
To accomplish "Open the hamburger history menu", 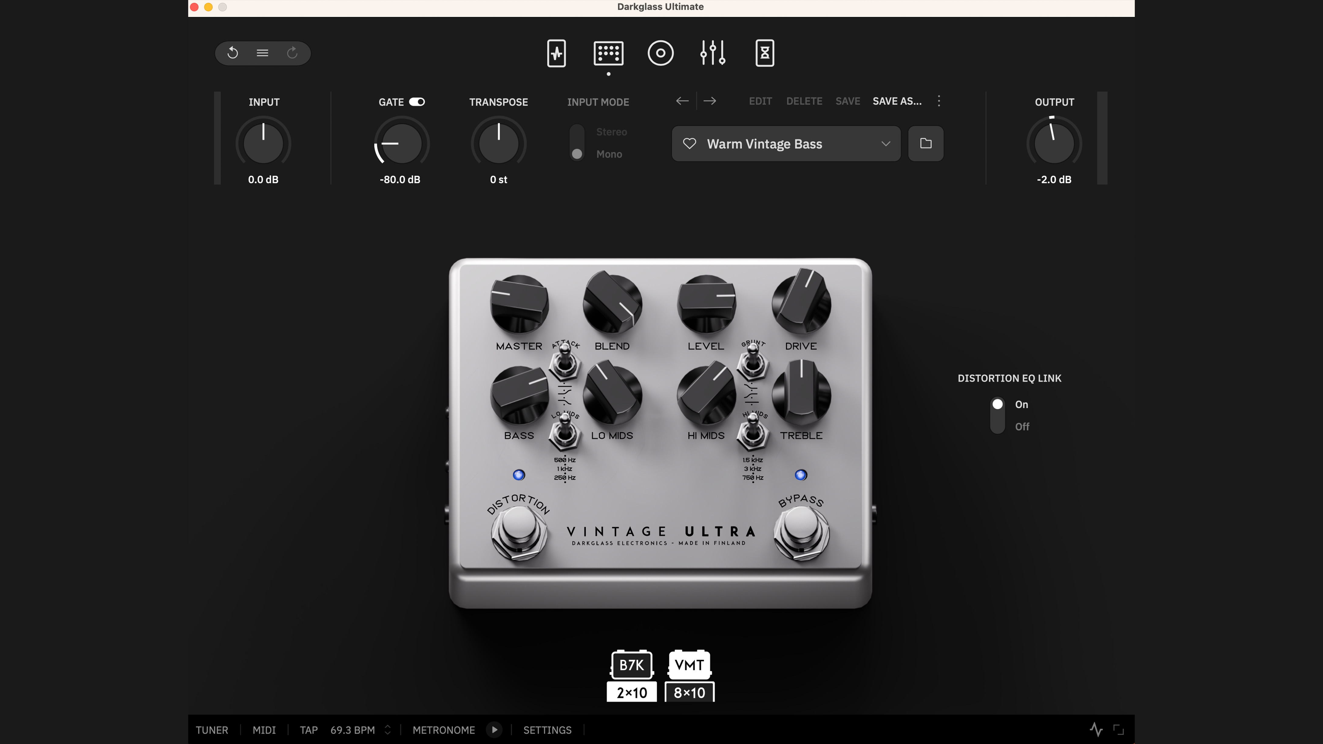I will click(263, 53).
